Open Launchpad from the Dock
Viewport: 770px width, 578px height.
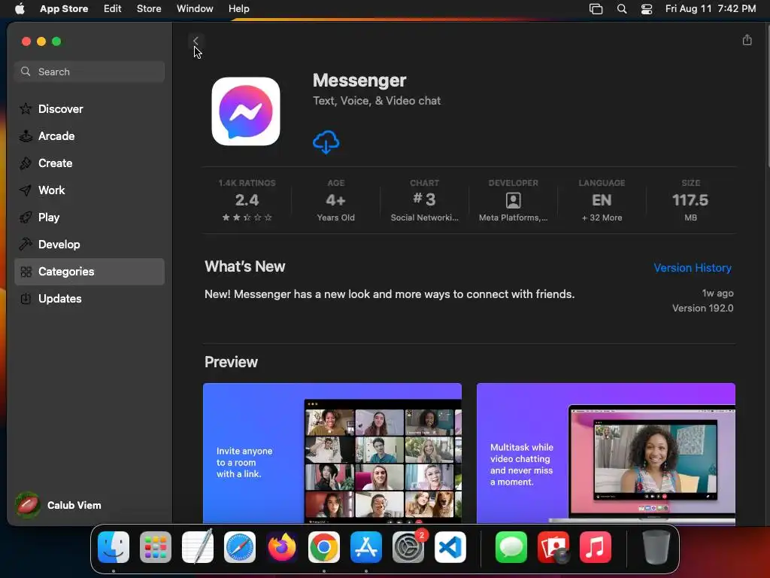click(156, 547)
